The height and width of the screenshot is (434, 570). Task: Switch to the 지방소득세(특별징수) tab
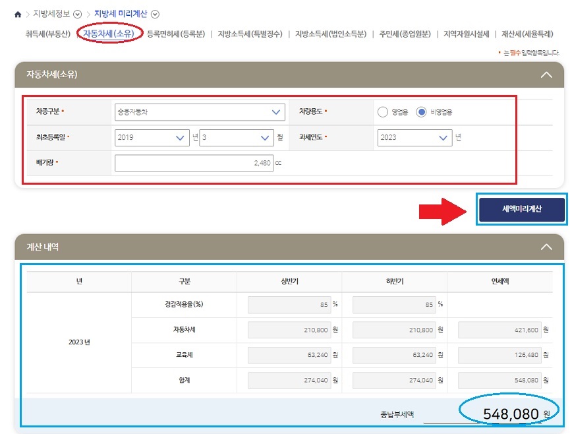click(x=250, y=34)
